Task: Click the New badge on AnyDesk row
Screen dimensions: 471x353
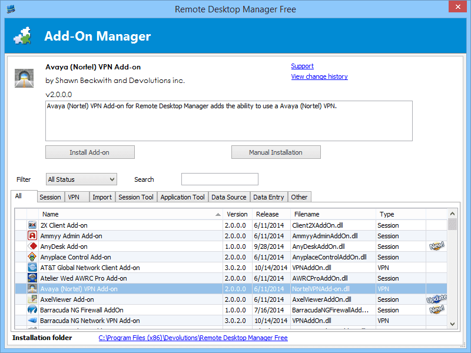Action: point(436,246)
